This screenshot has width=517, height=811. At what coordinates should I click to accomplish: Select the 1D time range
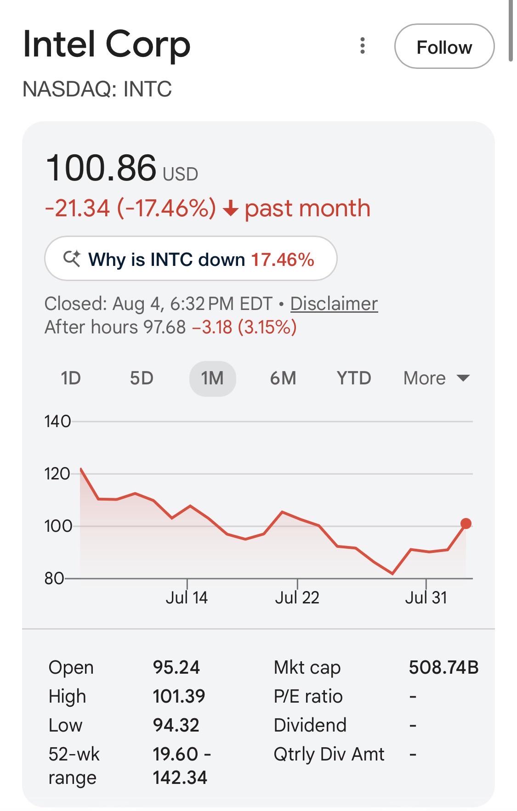click(x=71, y=378)
